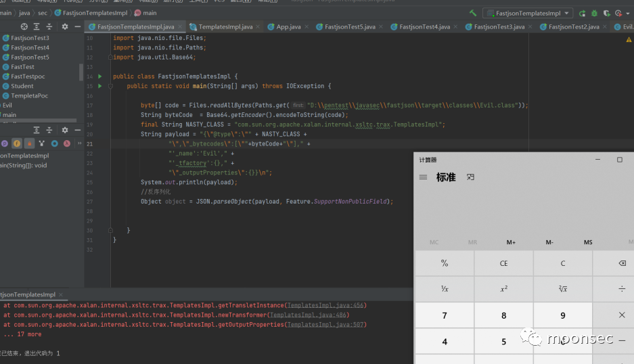This screenshot has width=634, height=364.
Task: Click the Build project hammer icon
Action: point(473,13)
